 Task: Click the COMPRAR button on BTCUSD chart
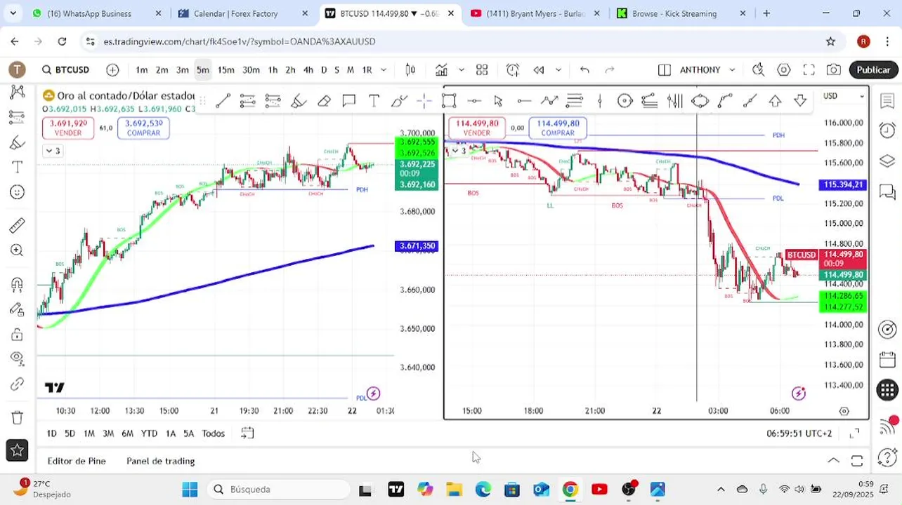[558, 128]
